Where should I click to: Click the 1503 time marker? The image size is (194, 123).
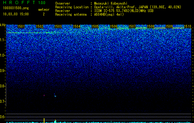[58, 26]
